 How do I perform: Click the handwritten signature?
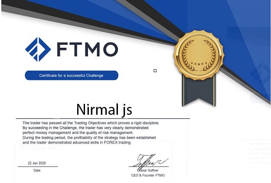click(x=150, y=162)
